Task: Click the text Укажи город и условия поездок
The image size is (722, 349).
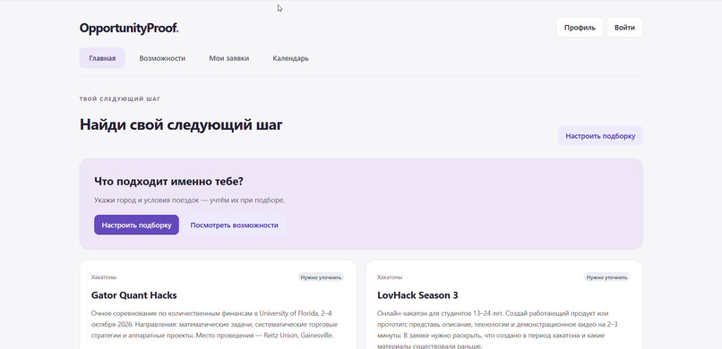Action: (146, 200)
